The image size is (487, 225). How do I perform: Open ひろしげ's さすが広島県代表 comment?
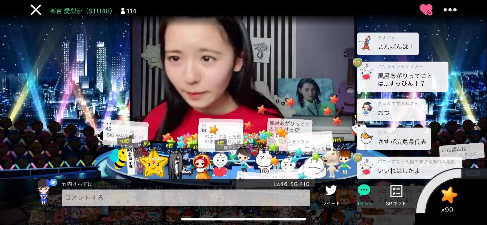tap(394, 139)
